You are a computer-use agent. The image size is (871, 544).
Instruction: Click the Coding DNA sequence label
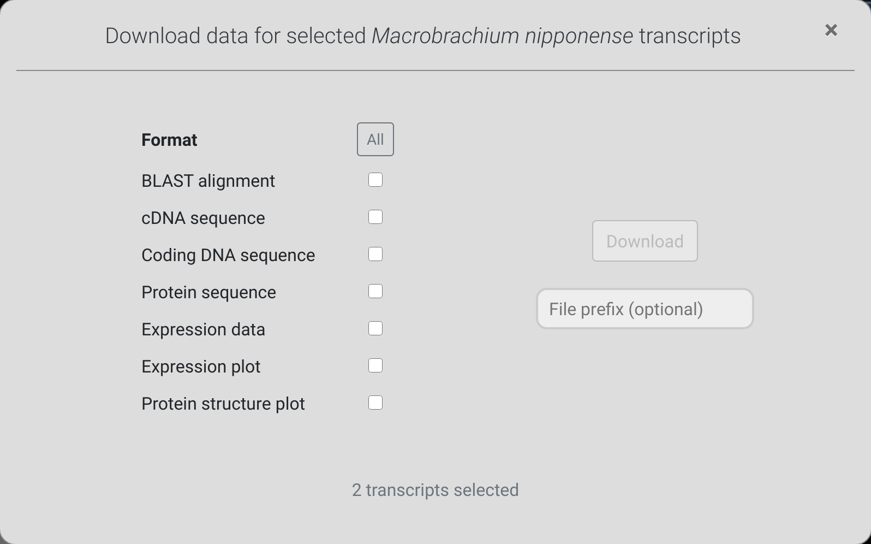[x=228, y=255]
